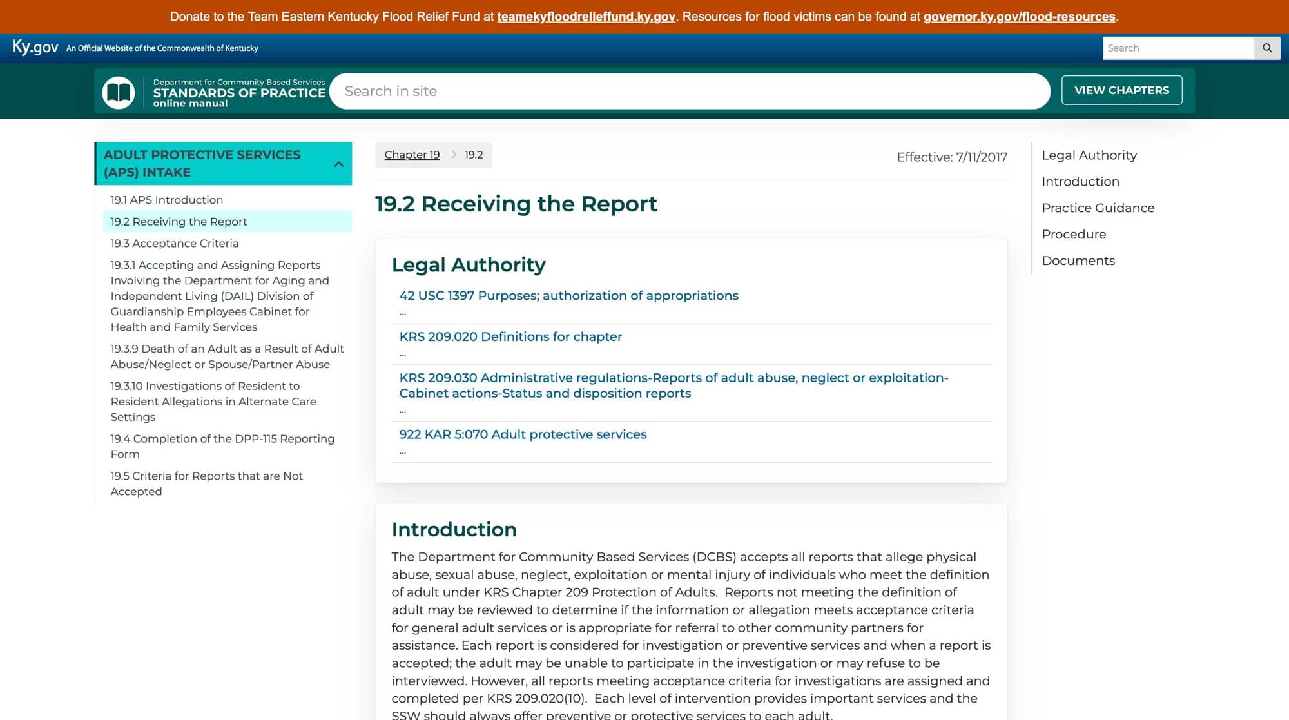1289x720 pixels.
Task: Open 42 USC 1397 Purposes link
Action: coord(568,295)
